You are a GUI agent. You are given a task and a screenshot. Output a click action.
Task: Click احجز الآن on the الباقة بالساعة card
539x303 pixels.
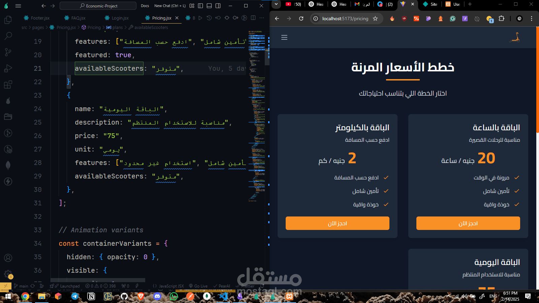pyautogui.click(x=468, y=223)
